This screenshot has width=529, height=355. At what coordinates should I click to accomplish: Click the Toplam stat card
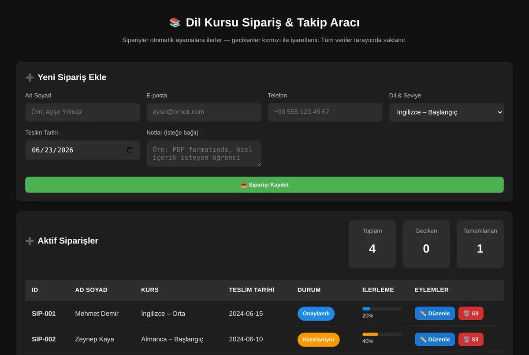(373, 244)
